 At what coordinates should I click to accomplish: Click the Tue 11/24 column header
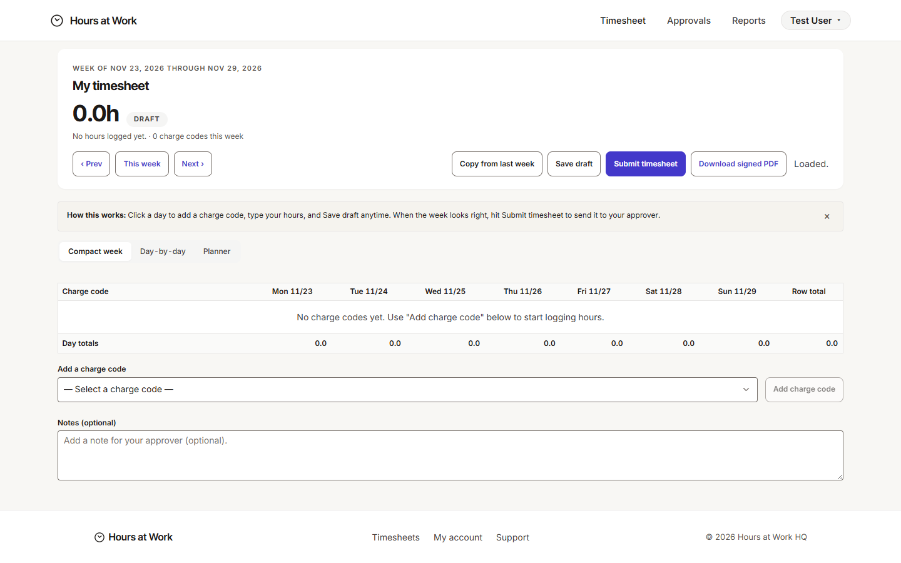pos(369,292)
